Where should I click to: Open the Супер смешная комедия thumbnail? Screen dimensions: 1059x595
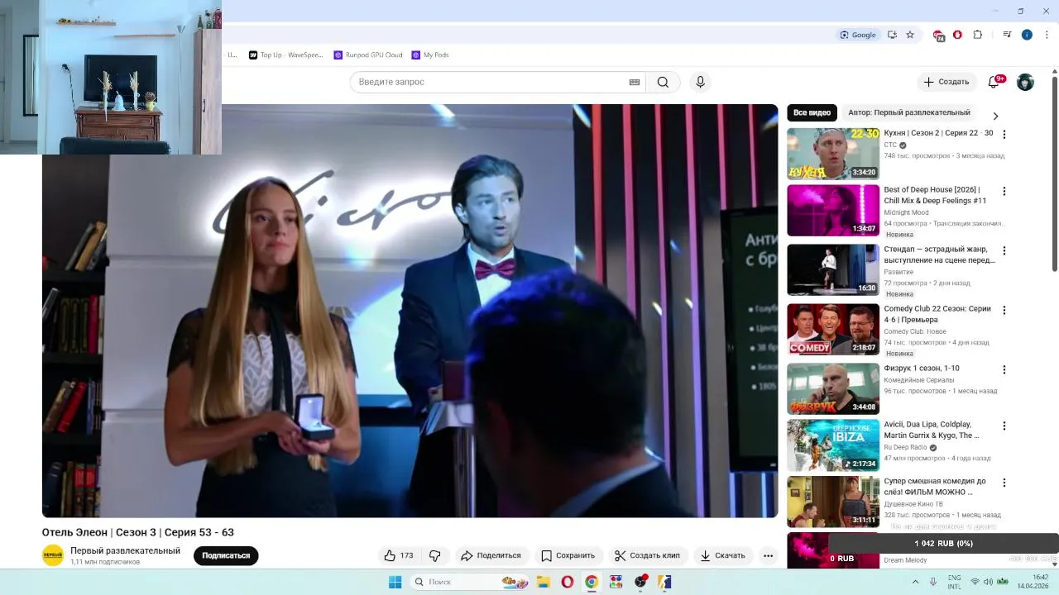833,501
